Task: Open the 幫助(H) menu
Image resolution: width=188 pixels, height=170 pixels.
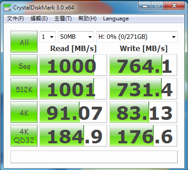Action: pos(87,19)
